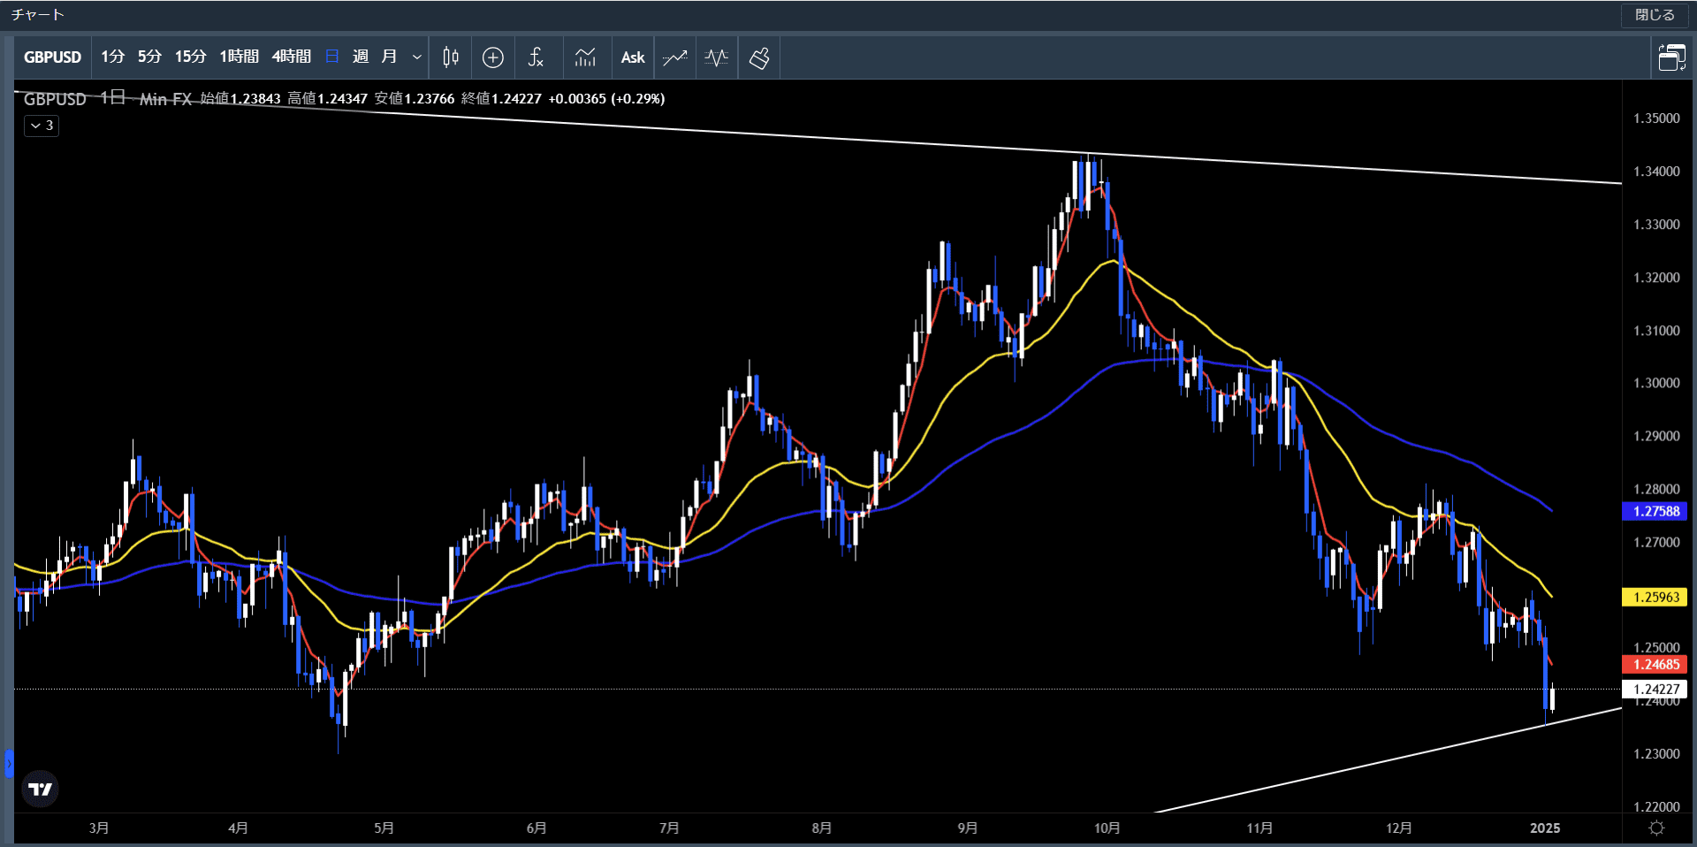Click the 高値1.24347 high value in legend
The image size is (1697, 847).
(327, 98)
